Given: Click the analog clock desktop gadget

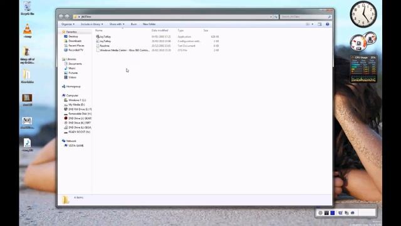Looking at the screenshot, I should tap(363, 14).
